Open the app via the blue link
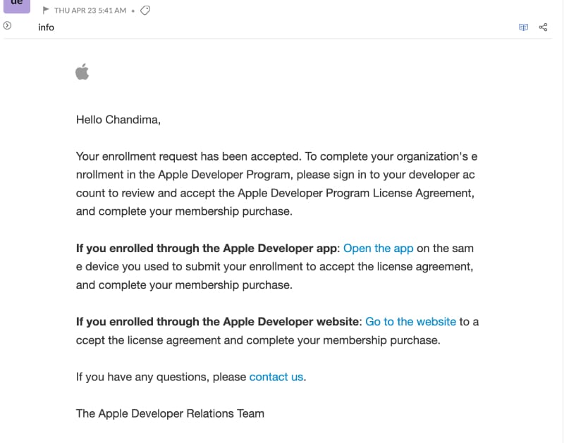The width and height of the screenshot is (564, 443). pos(378,248)
